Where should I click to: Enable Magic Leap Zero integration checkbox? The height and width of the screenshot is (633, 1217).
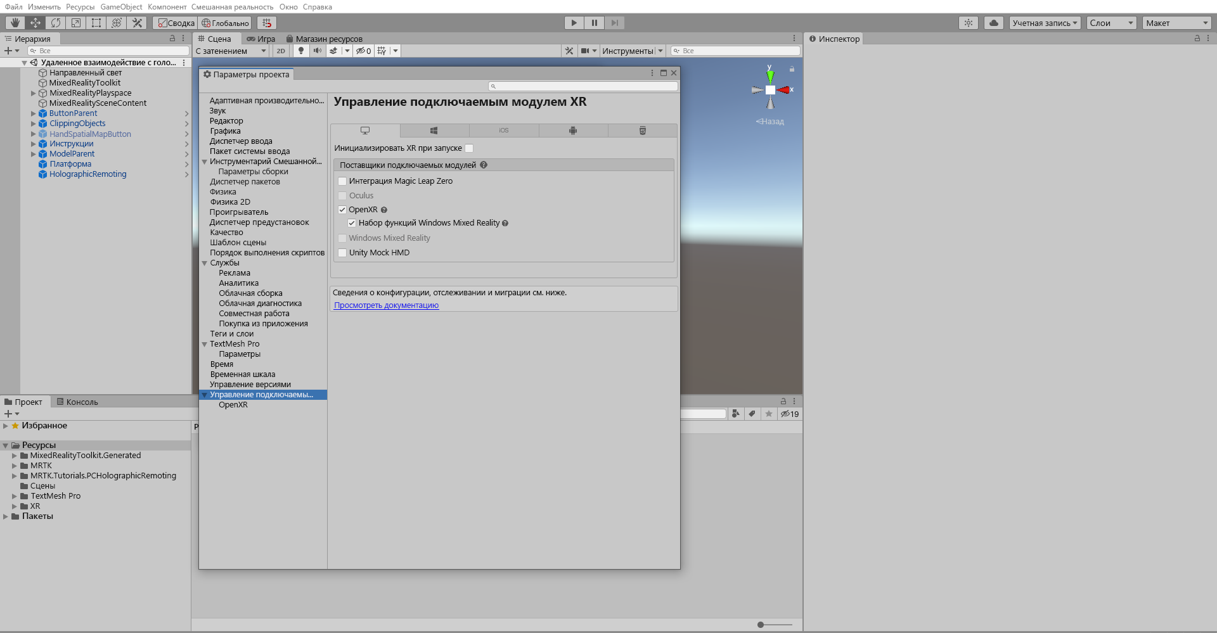(342, 181)
